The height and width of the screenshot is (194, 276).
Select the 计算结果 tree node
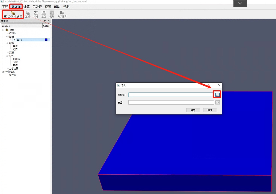pos(10,71)
